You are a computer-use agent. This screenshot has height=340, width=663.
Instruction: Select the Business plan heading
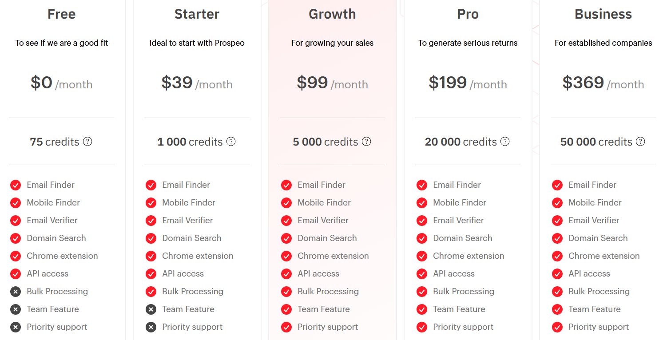point(603,14)
